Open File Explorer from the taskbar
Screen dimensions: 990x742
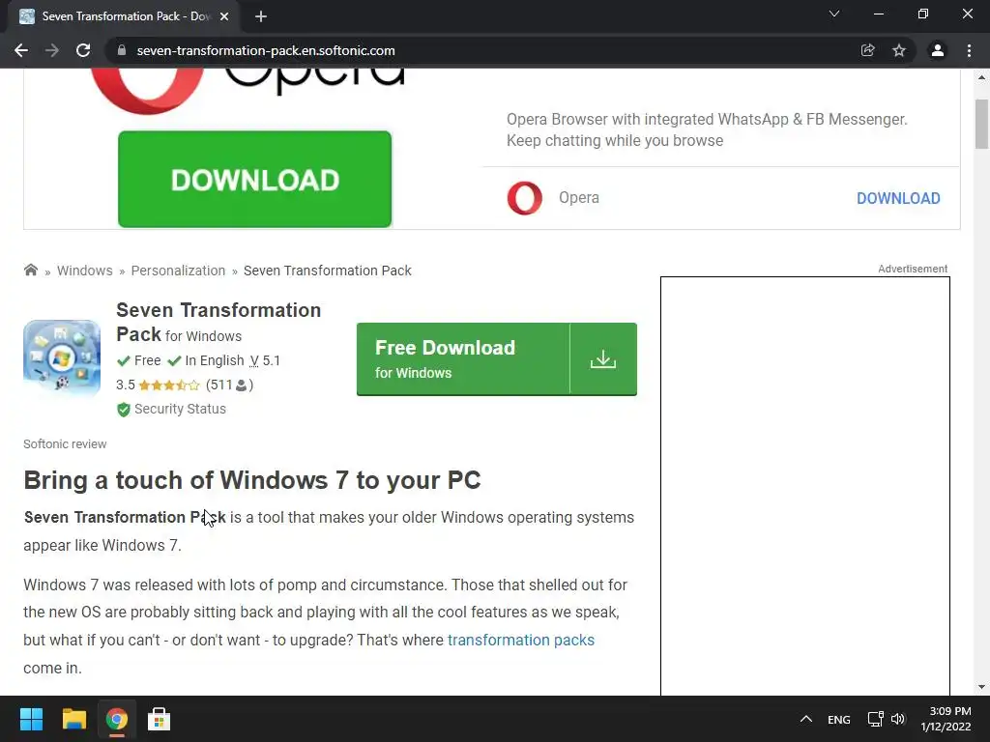coord(73,719)
